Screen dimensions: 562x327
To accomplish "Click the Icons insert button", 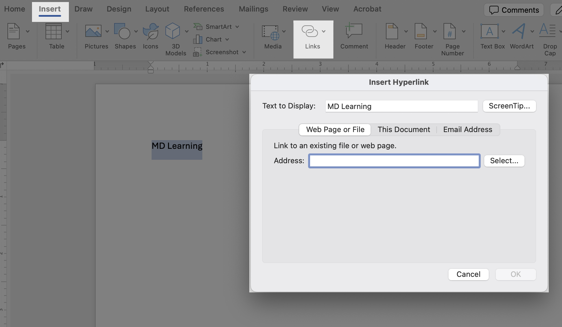I will [x=150, y=31].
